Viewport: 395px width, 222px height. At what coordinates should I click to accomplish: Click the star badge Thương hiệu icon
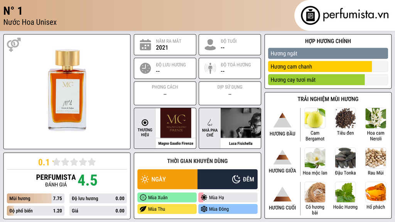point(145,123)
